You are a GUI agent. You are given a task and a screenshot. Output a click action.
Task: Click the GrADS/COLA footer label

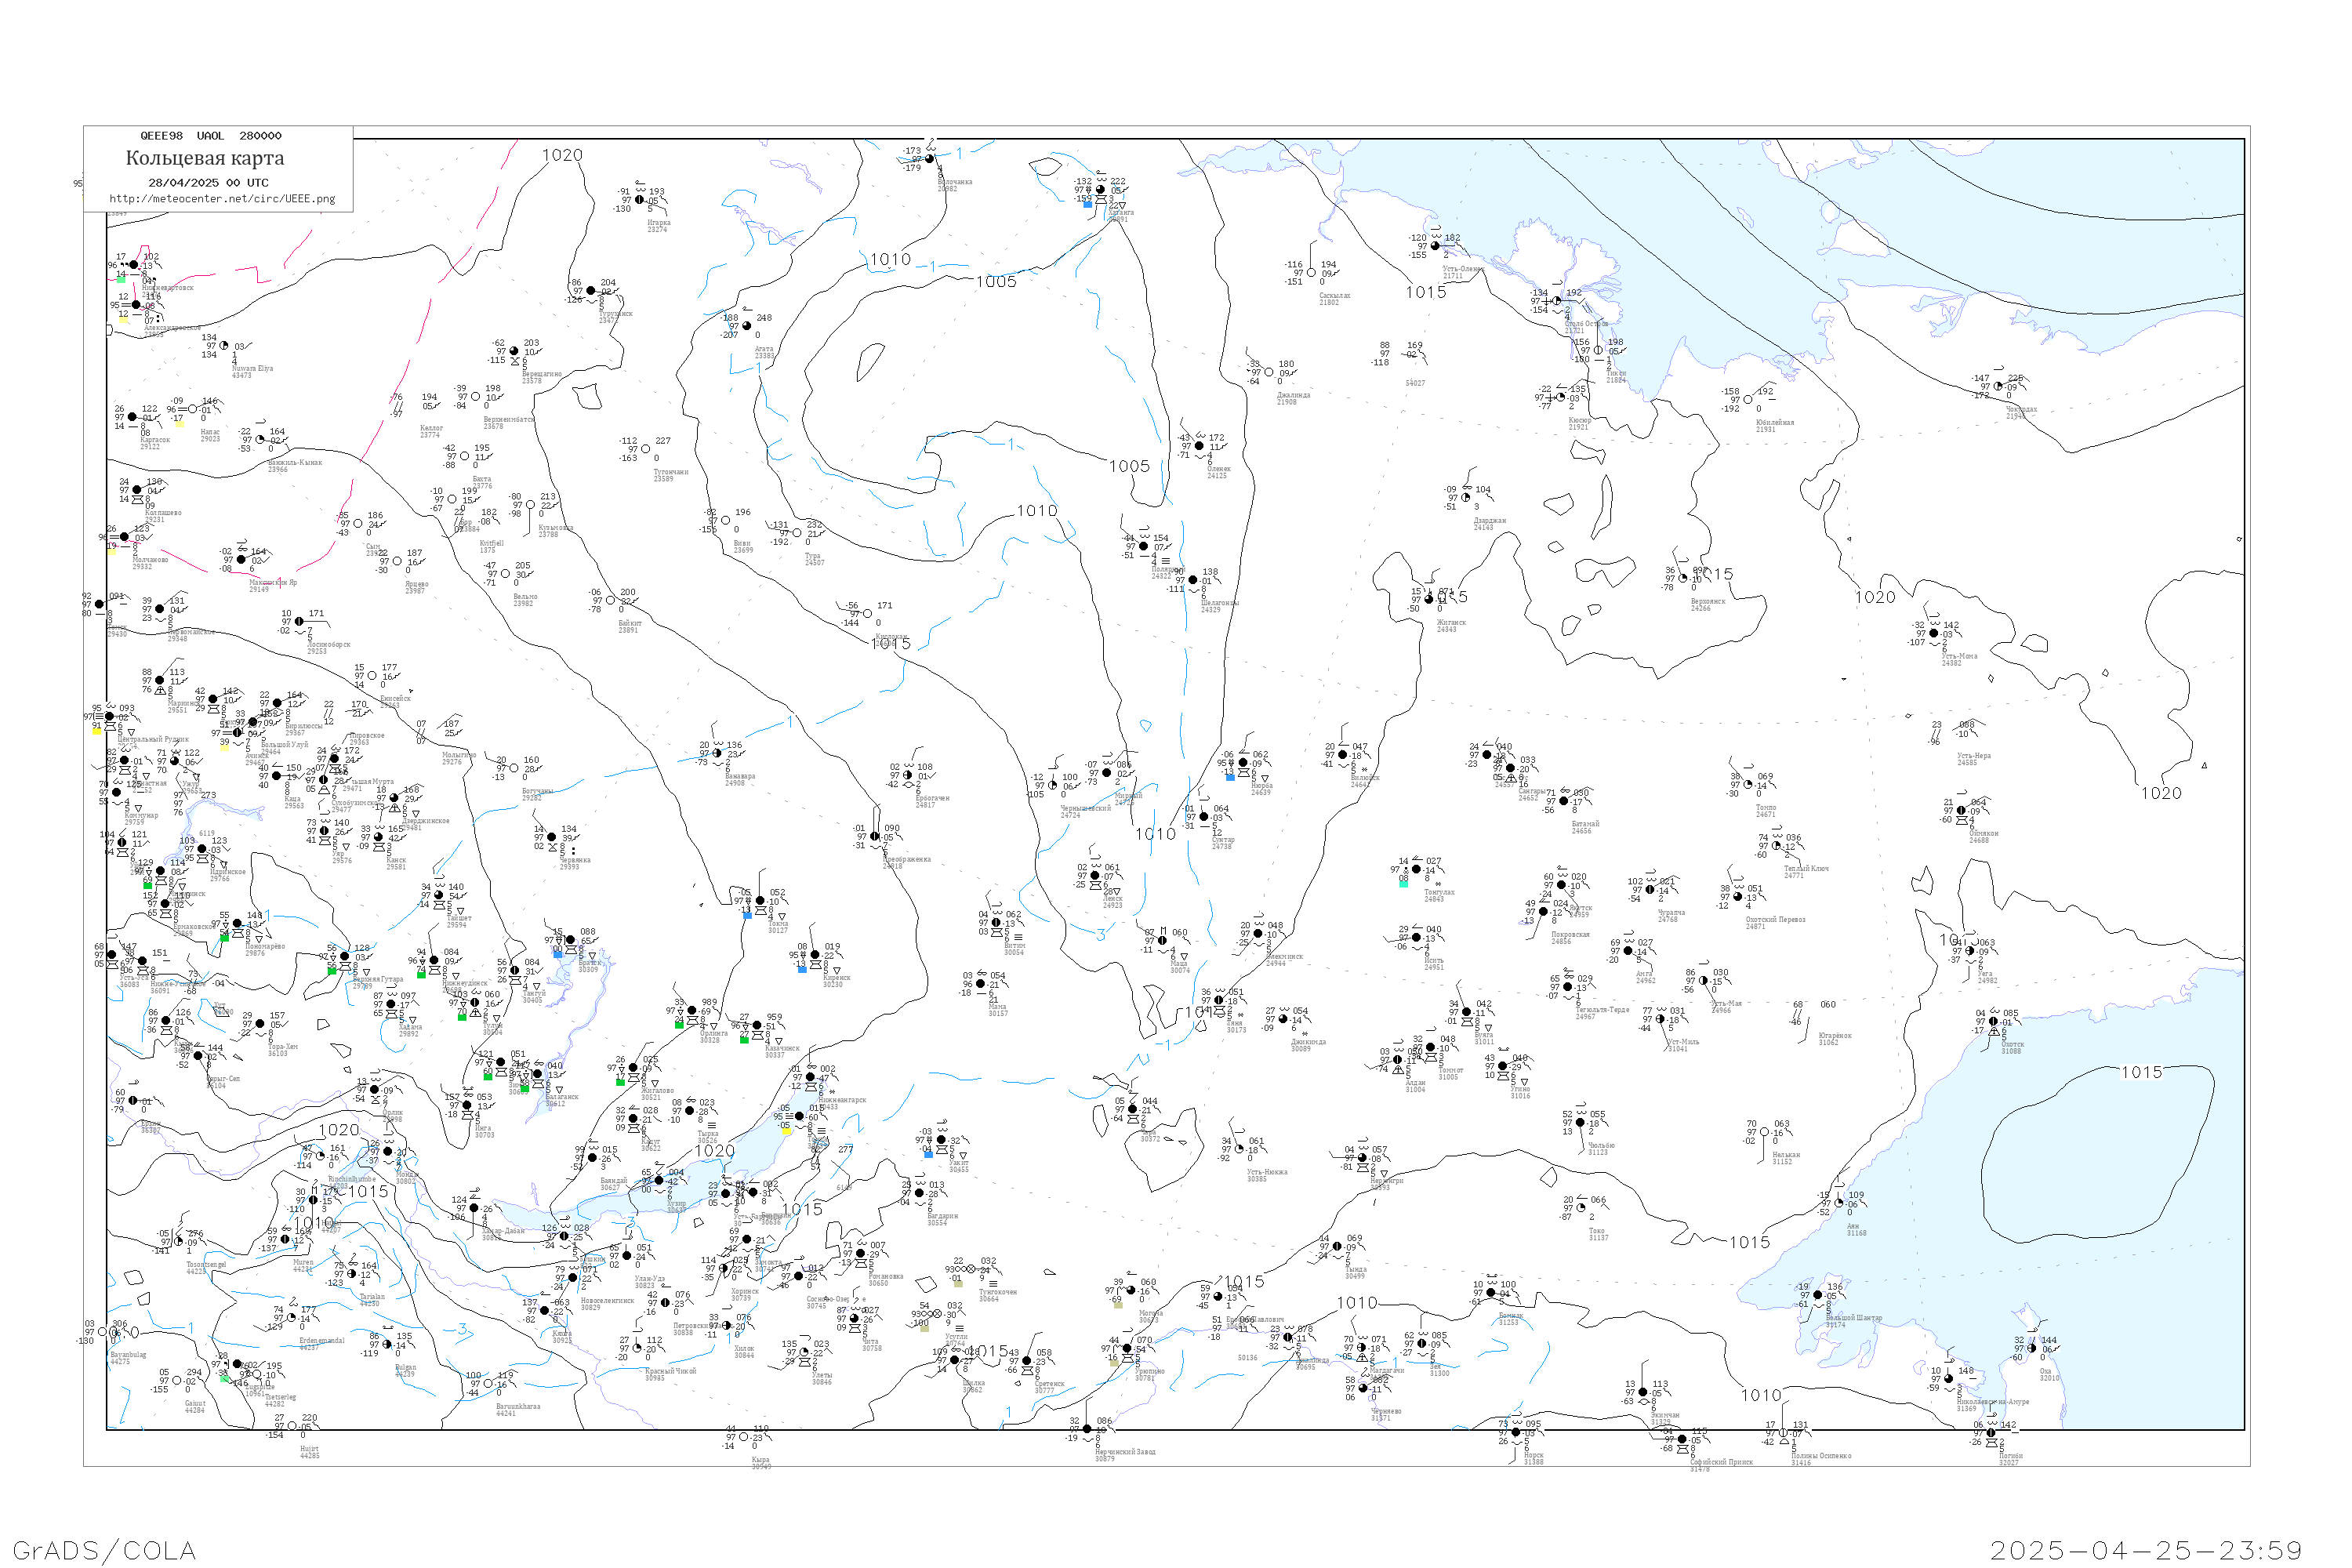pos(104,1550)
